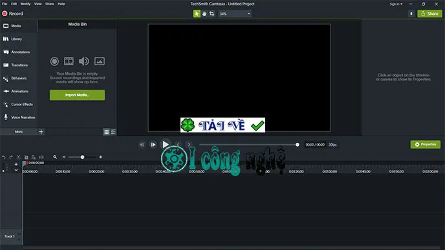Image resolution: width=445 pixels, height=250 pixels.
Task: Expand the More tools list
Action: 19,132
